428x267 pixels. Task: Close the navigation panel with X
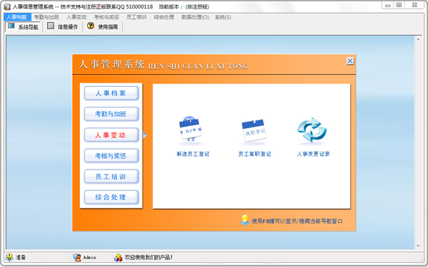pyautogui.click(x=350, y=61)
